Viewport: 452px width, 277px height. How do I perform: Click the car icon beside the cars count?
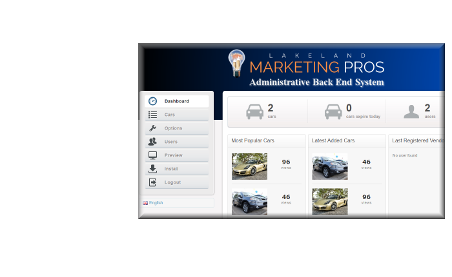click(x=254, y=112)
